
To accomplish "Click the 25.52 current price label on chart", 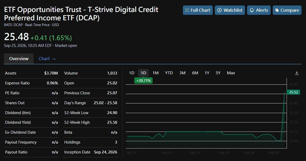I will click(294, 92).
